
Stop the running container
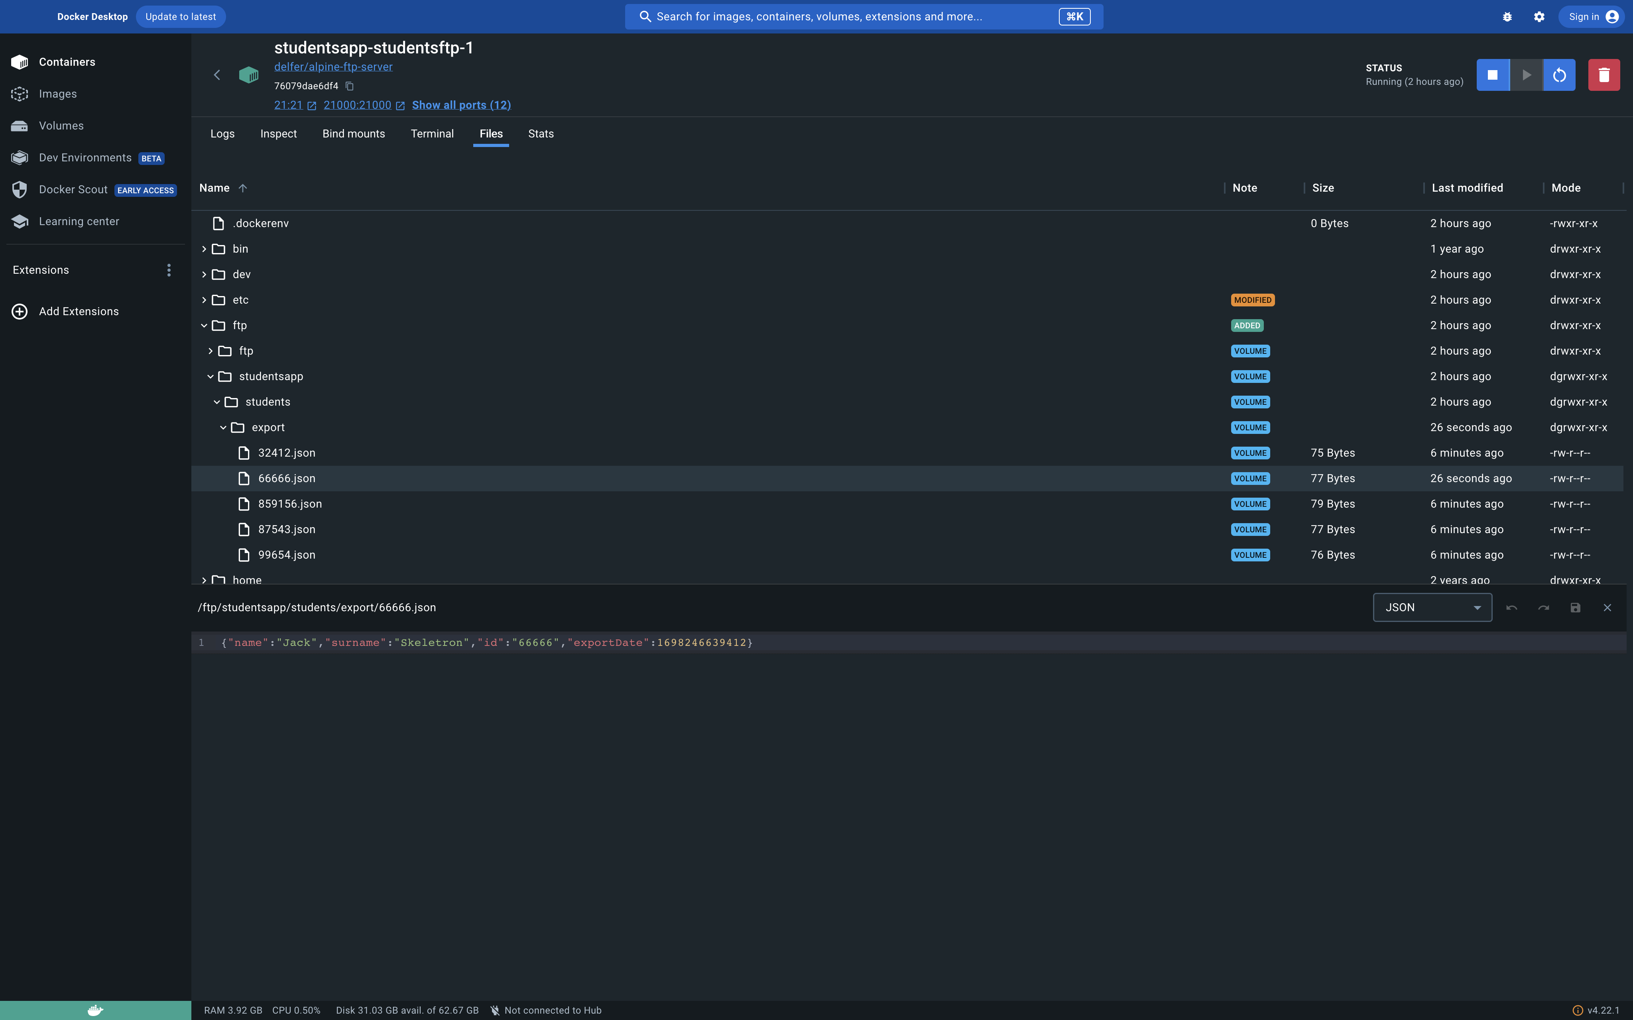click(x=1493, y=75)
